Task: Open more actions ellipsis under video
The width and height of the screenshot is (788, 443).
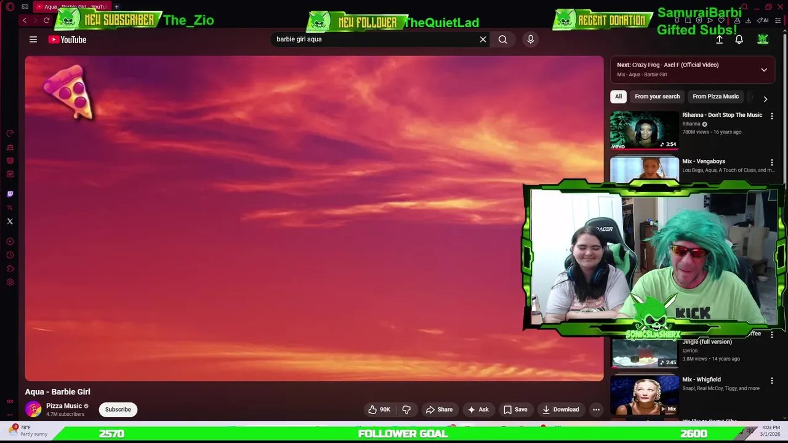Action: pos(596,409)
